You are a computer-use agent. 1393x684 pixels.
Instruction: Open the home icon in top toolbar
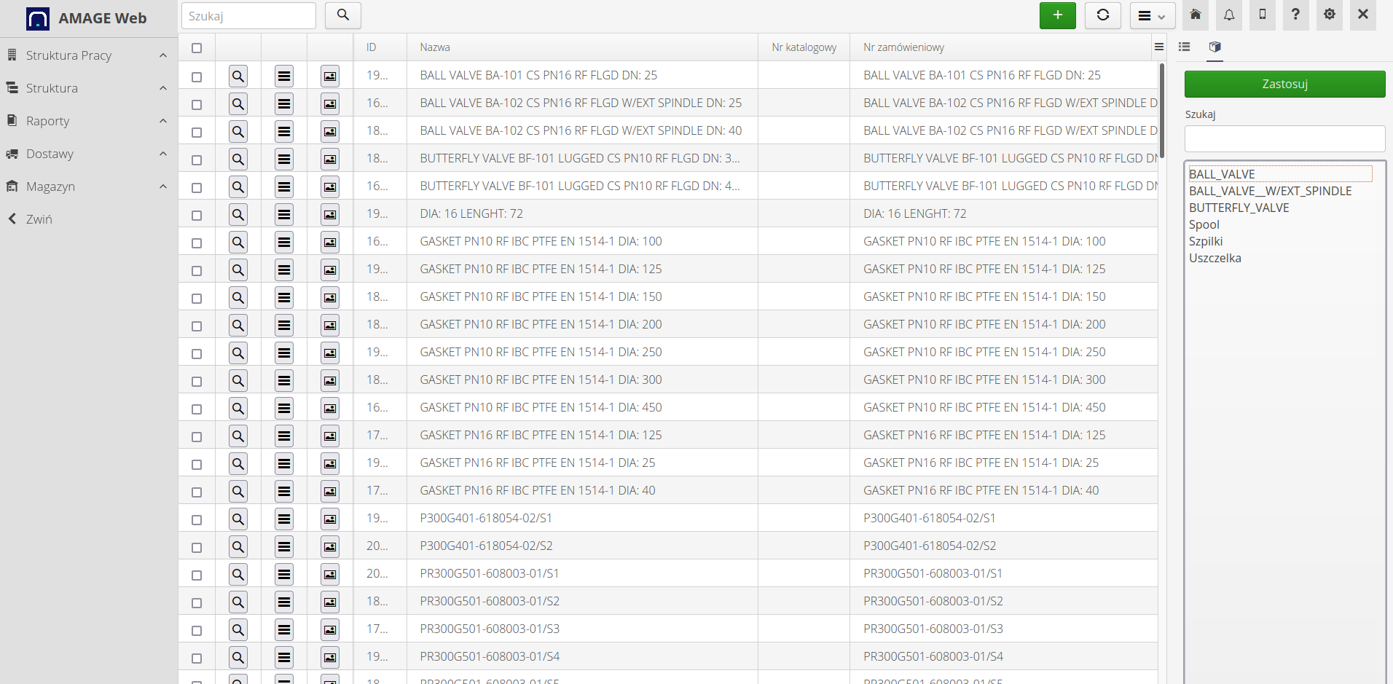click(x=1196, y=15)
